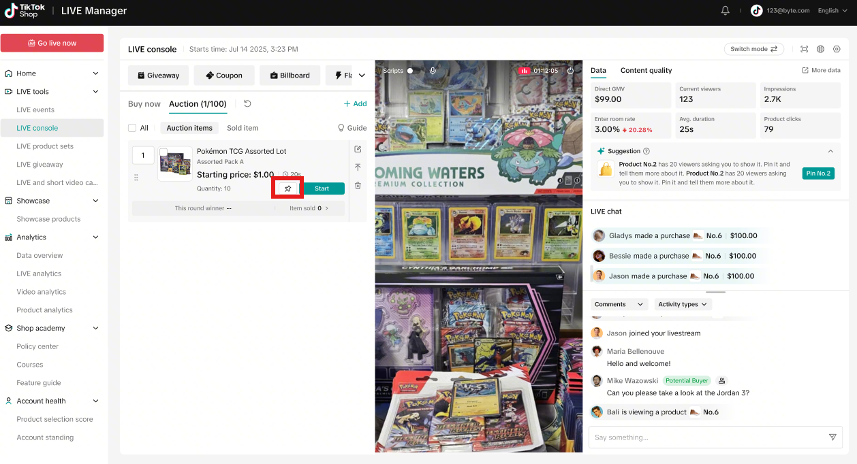
Task: Select the Data tab
Action: 598,70
